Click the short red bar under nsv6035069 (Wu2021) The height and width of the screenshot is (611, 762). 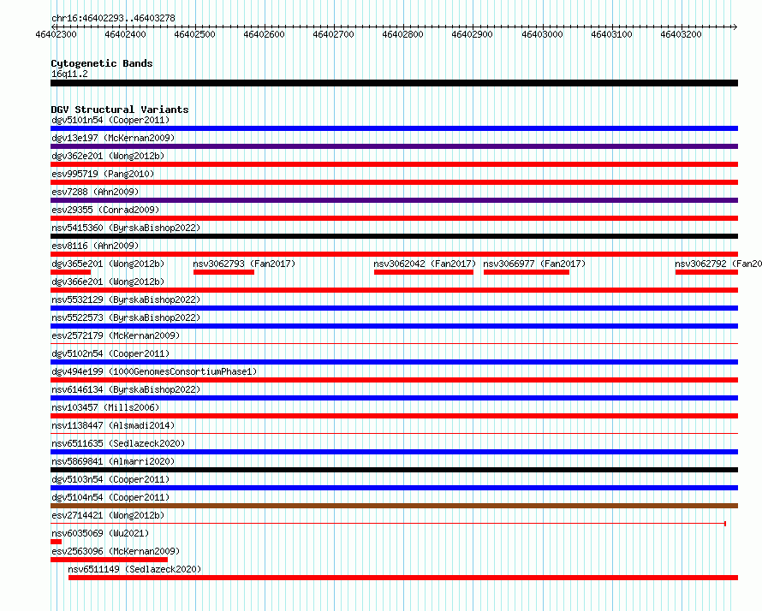coord(56,542)
